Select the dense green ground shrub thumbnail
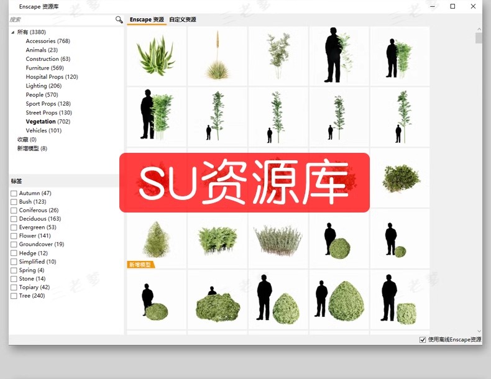491x379 pixels. pyautogui.click(x=400, y=178)
